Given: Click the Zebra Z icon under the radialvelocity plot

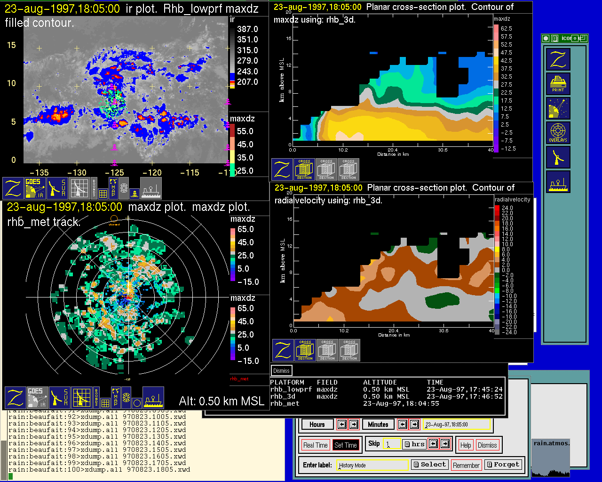Looking at the screenshot, I should point(283,350).
